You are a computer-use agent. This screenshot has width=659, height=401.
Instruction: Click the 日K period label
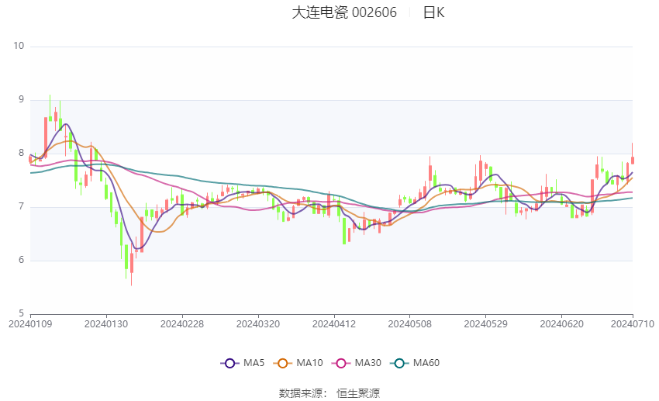coord(433,12)
